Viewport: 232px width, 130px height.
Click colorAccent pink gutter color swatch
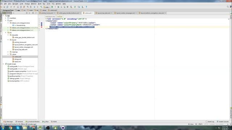tap(42, 27)
